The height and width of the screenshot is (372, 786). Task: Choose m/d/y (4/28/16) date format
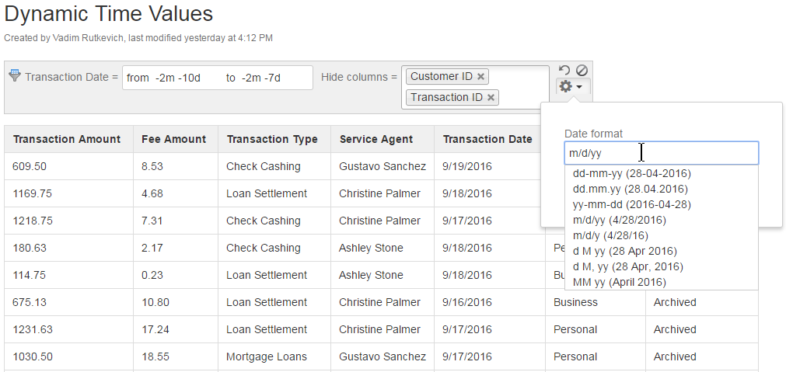pos(610,235)
